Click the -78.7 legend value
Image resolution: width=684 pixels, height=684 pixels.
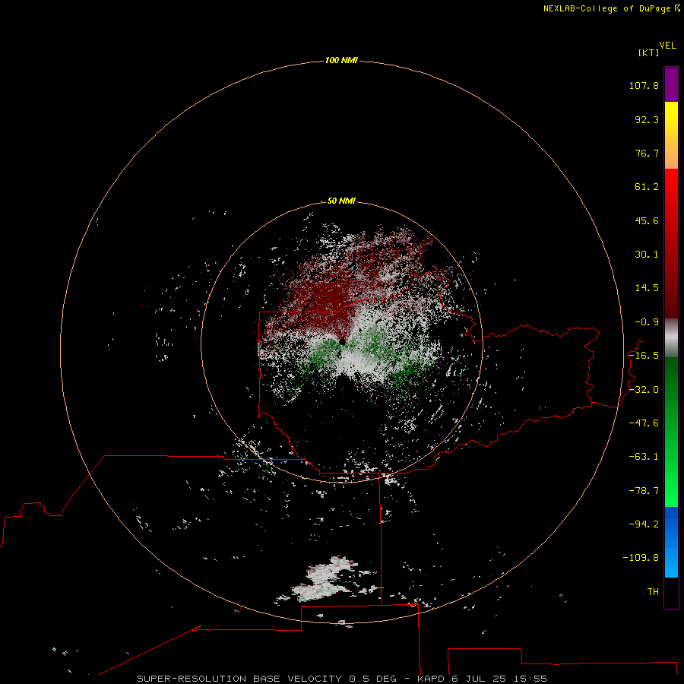pyautogui.click(x=644, y=491)
